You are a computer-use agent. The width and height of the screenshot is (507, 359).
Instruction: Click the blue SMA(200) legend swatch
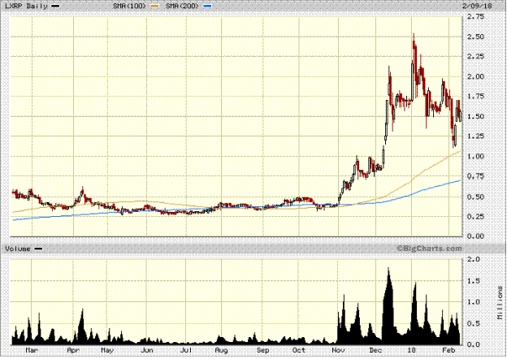pyautogui.click(x=207, y=6)
